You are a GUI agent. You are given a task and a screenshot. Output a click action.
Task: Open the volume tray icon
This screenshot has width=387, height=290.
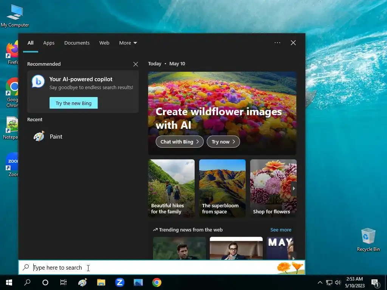click(337, 282)
